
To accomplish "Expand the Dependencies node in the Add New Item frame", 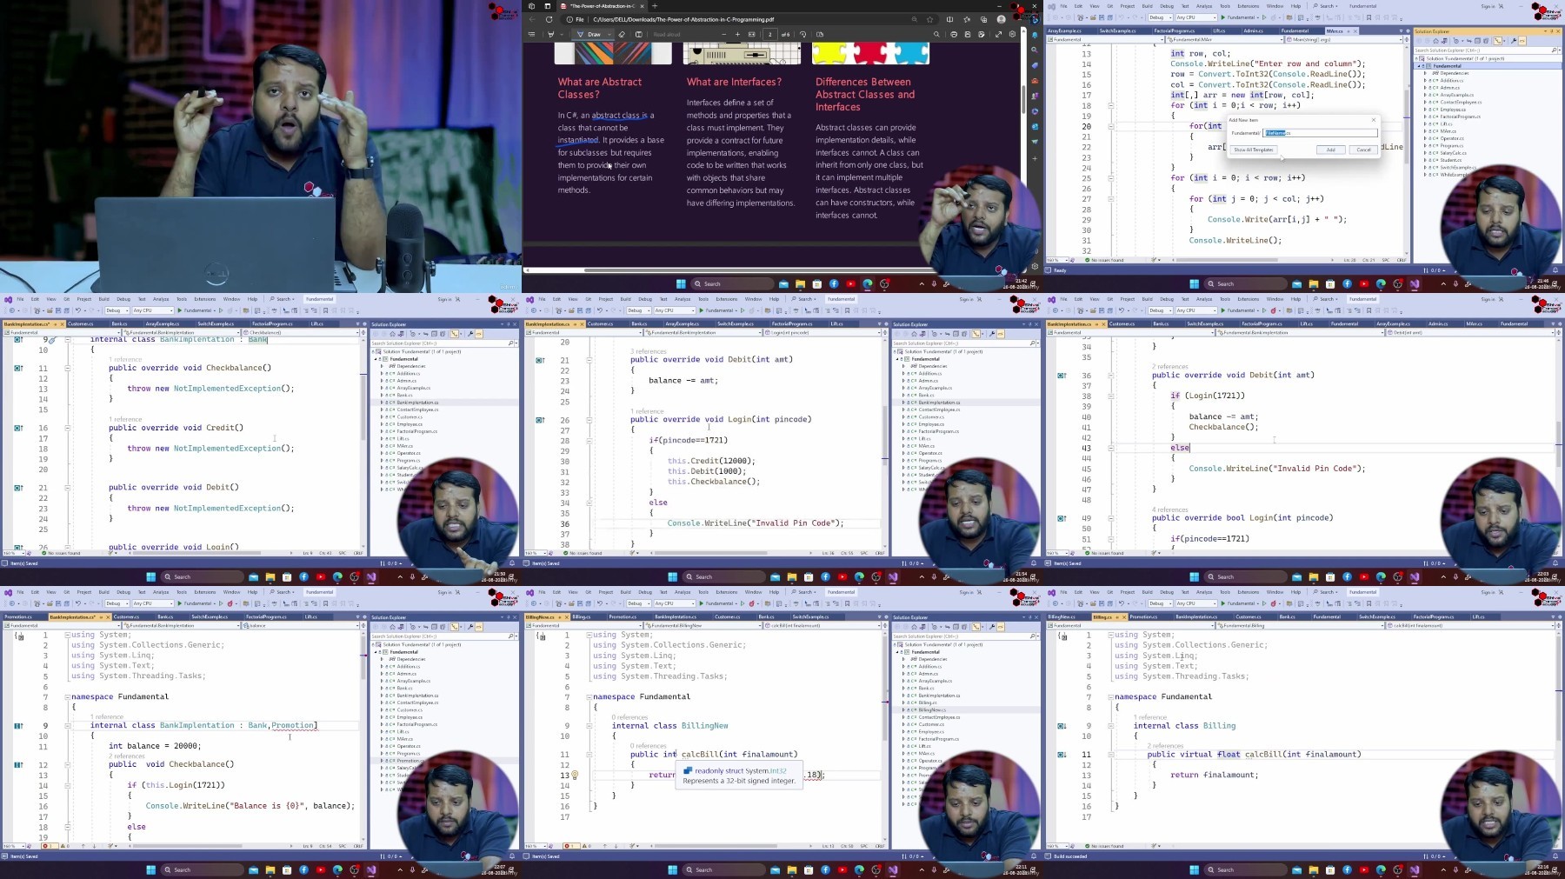I will [x=1426, y=73].
